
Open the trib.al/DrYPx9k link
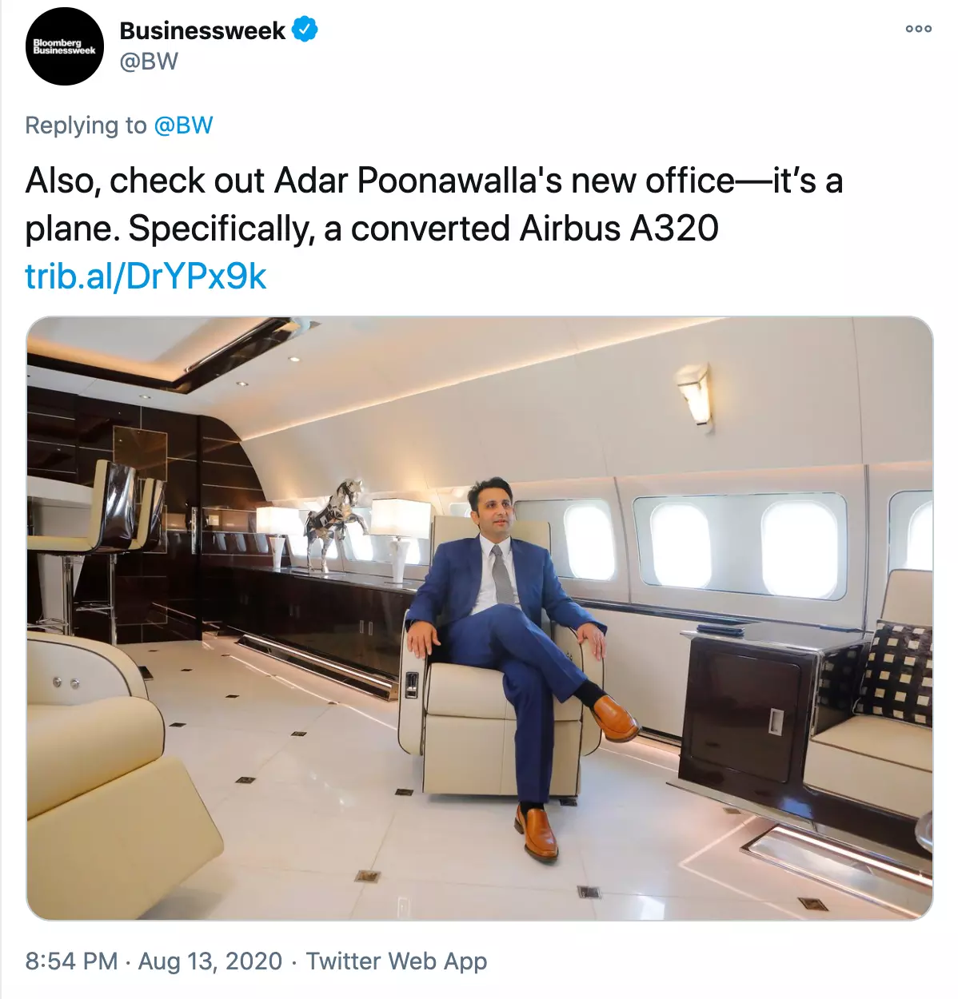coord(146,277)
